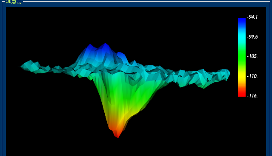Select the -110. legend label
Image resolution: width=272 pixels, height=156 pixels.
(252, 76)
